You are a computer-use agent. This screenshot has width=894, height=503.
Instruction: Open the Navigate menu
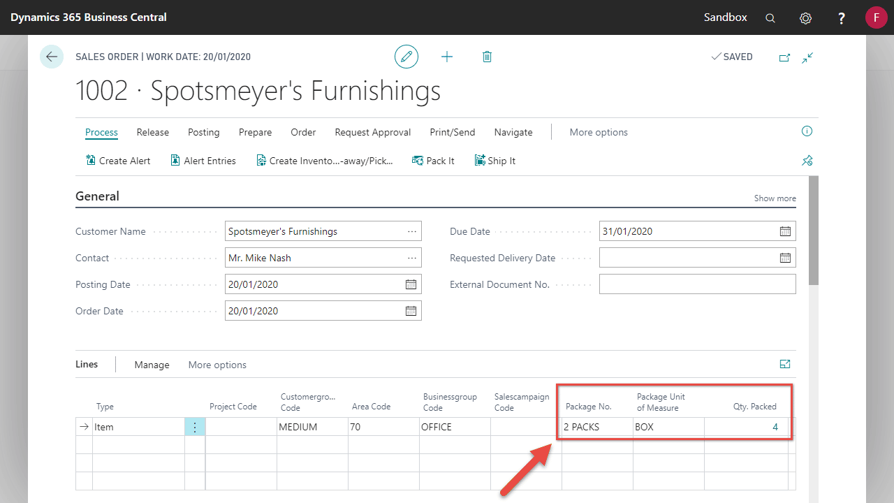coord(513,132)
